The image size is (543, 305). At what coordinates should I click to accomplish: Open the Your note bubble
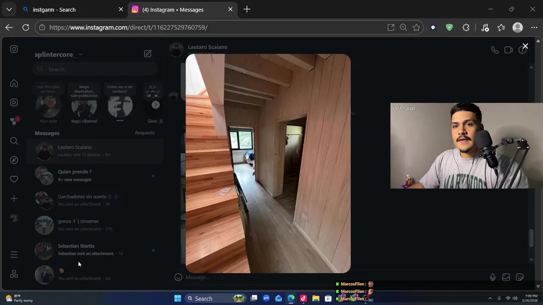tap(48, 104)
